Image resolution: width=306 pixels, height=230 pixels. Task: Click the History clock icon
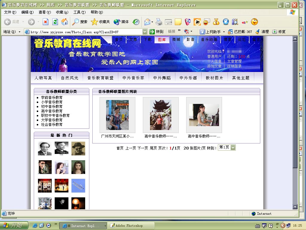point(136,22)
